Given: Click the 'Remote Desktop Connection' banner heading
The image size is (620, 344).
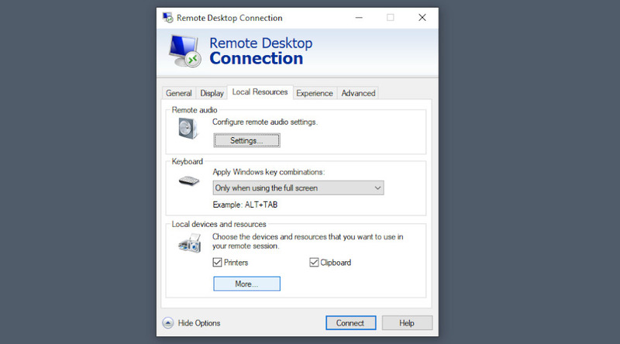Looking at the screenshot, I should (x=261, y=50).
